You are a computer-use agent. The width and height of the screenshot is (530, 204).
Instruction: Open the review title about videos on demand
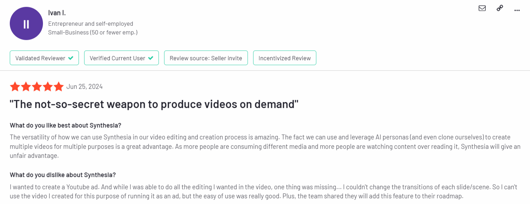[154, 104]
